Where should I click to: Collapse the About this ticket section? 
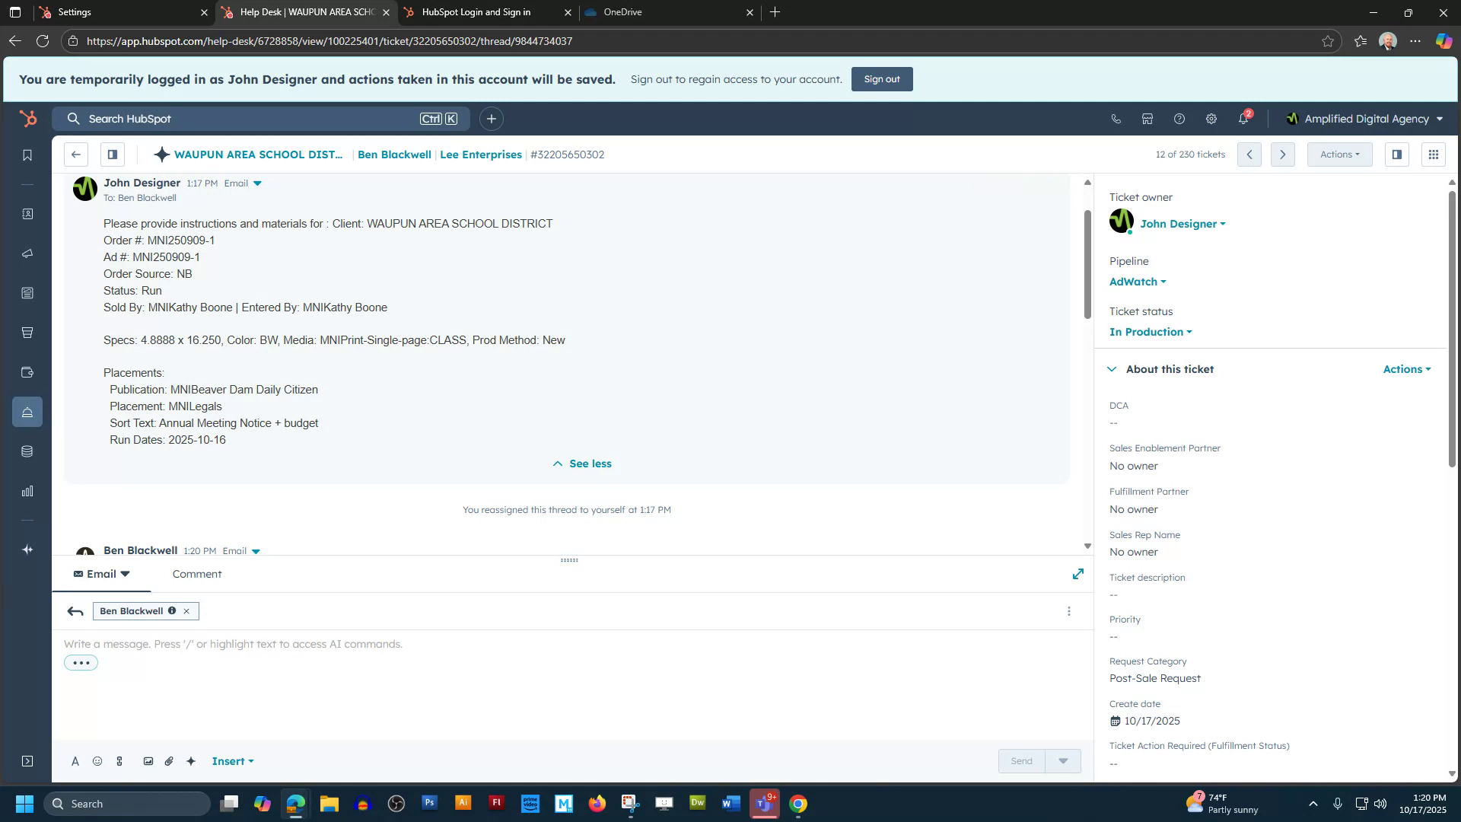pos(1112,369)
